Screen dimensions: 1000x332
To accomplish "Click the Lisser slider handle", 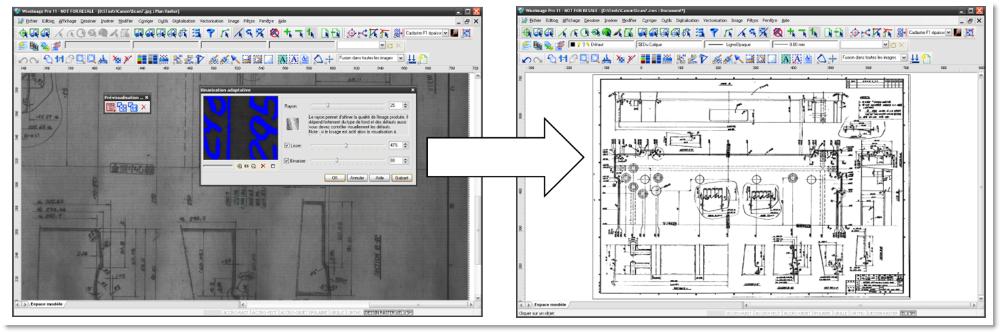I will (x=346, y=145).
